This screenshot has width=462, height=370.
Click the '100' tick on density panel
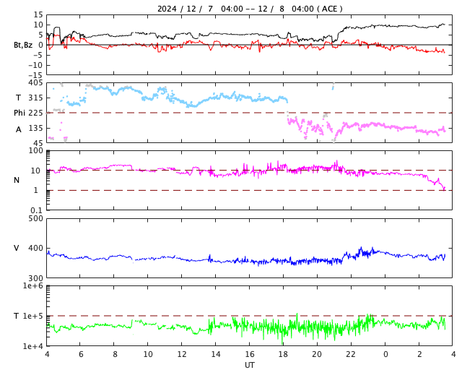[x=35, y=150]
